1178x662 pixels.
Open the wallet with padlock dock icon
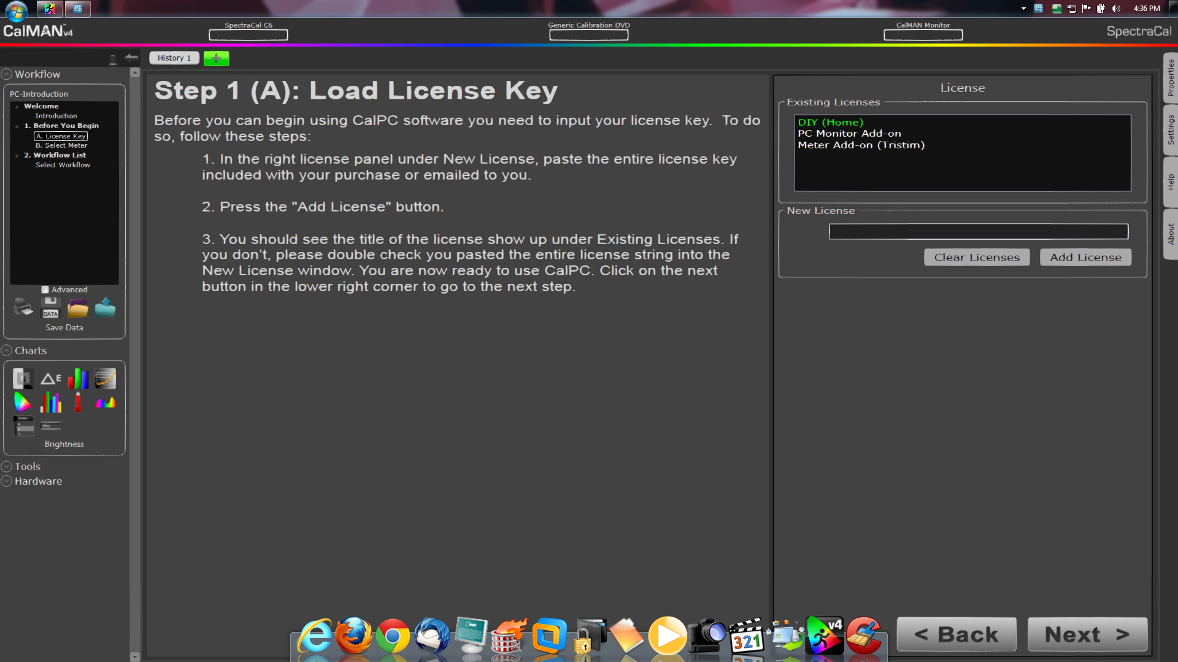589,636
